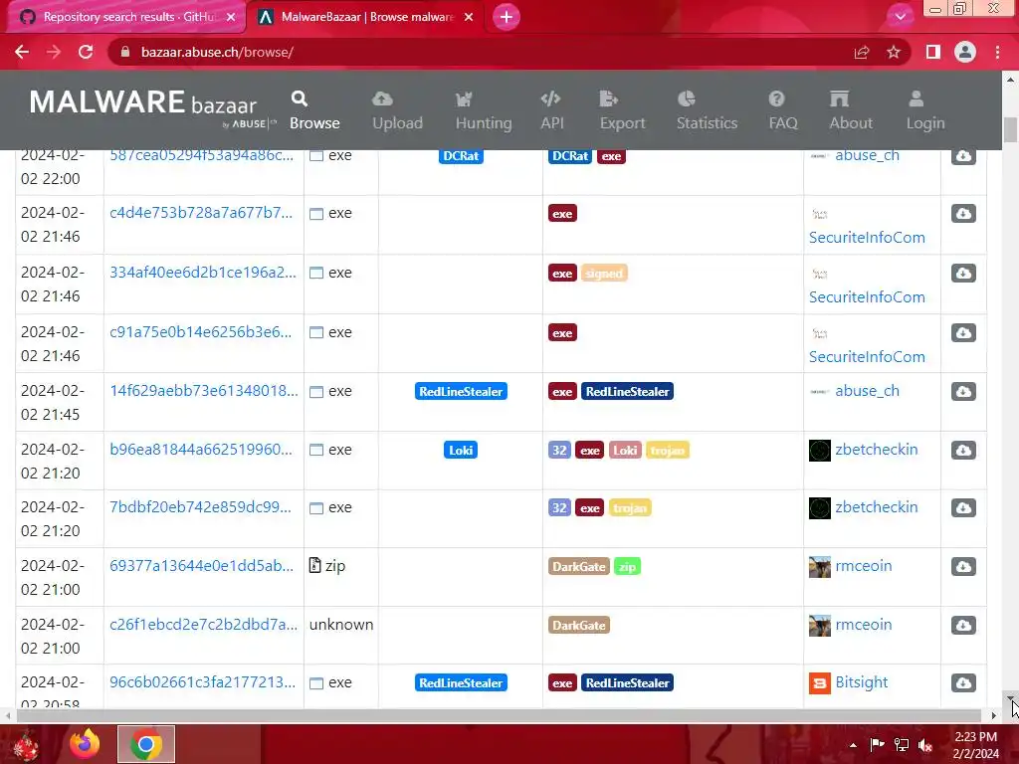Reload the current page
This screenshot has height=764, width=1019.
[86, 52]
